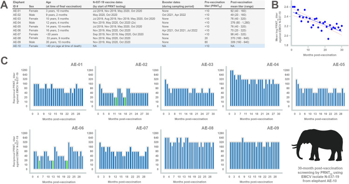Screen dimensions: 349x184
Task: Click booster dates "Apr 2021, Oct 2021, Jul 2022"
Action: pos(180,31)
